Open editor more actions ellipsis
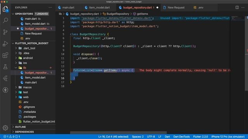This screenshot has height=139, width=248. (x=243, y=7)
